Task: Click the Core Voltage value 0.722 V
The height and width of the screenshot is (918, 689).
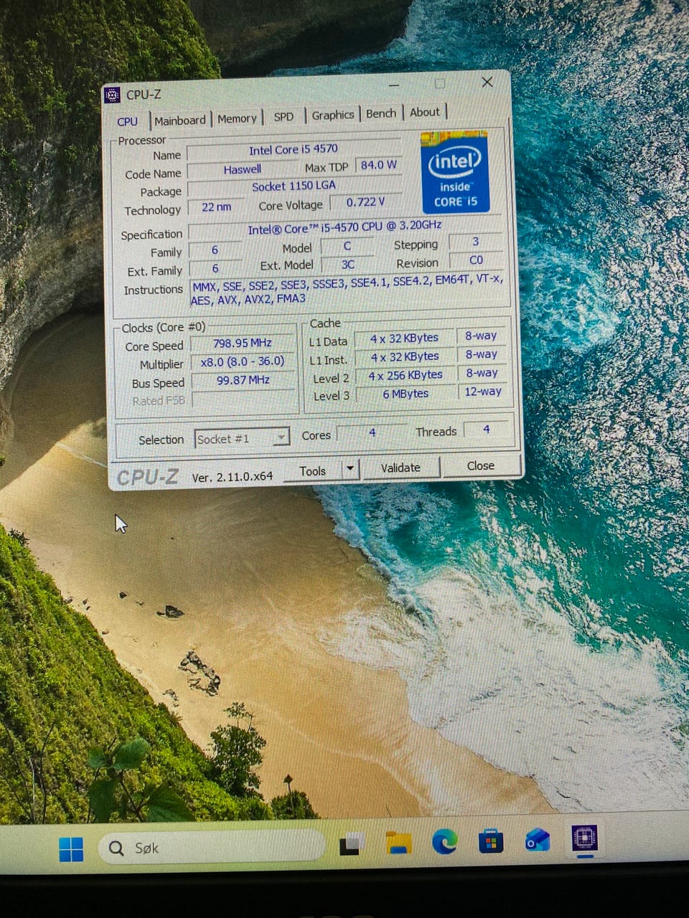Action: (365, 202)
